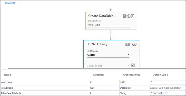Show info icon on JSON Activity node
Screen dimensions: 186x96
point(131,45)
